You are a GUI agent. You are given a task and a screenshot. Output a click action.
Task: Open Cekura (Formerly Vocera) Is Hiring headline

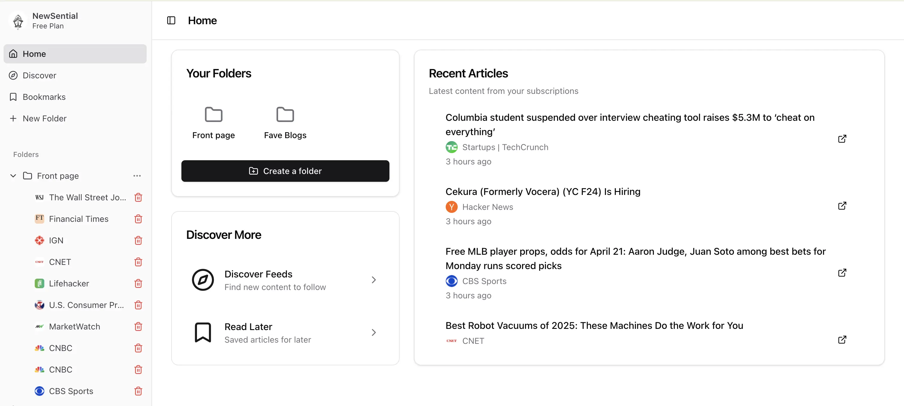[x=543, y=191]
